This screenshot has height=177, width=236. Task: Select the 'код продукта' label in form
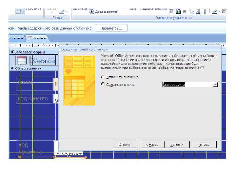[x=36, y=148]
